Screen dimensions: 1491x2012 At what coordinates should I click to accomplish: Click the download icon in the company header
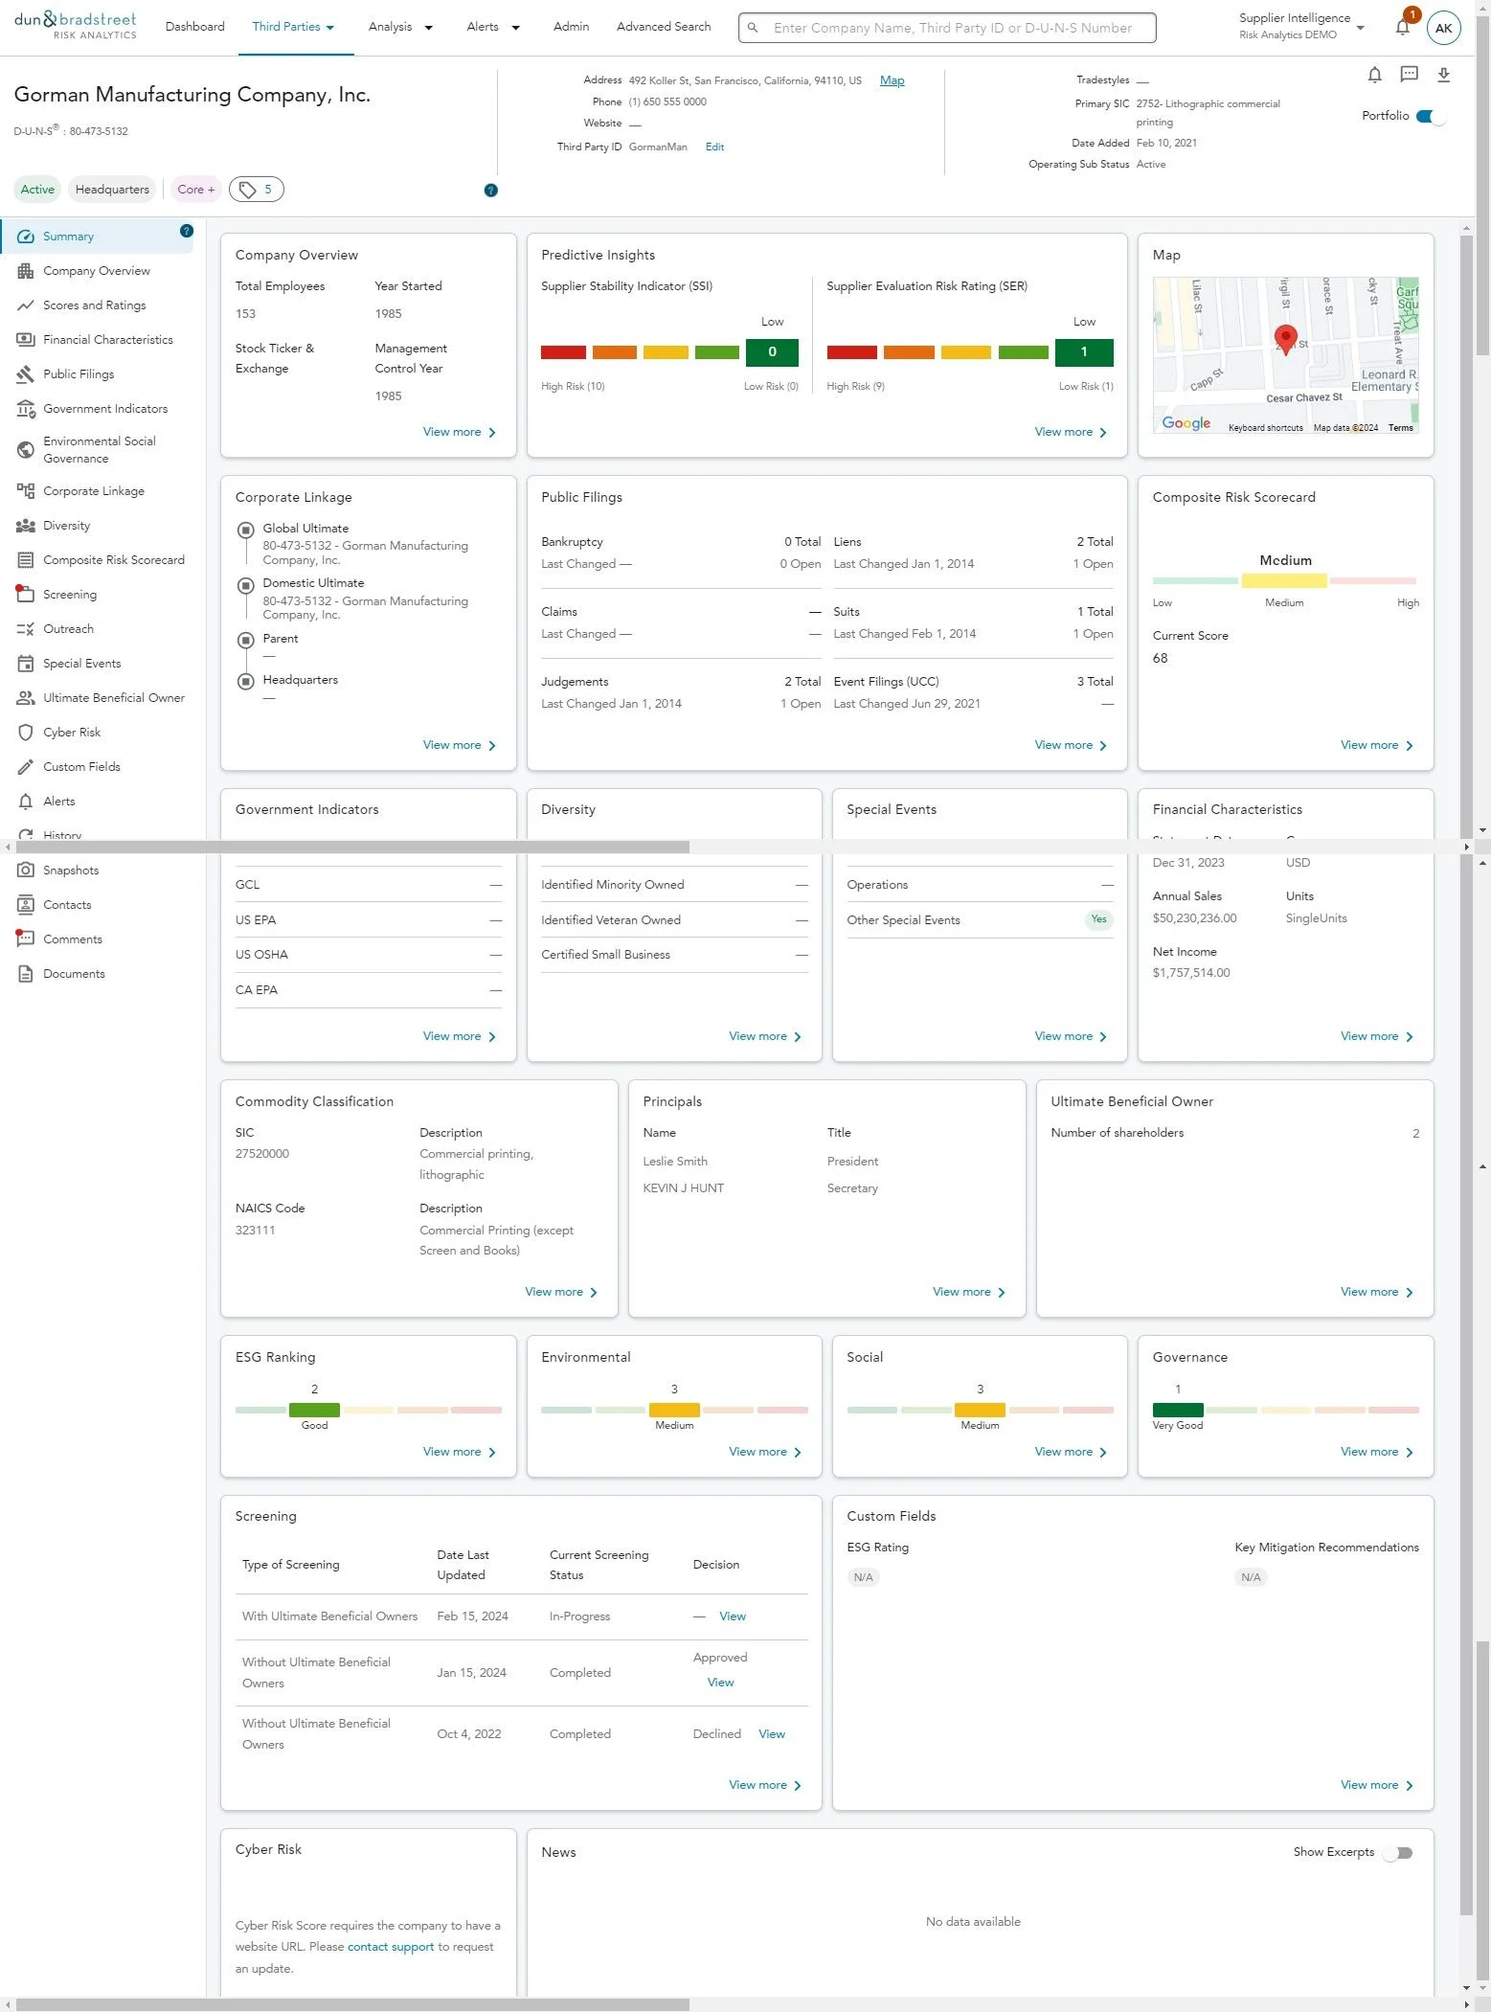[x=1444, y=75]
